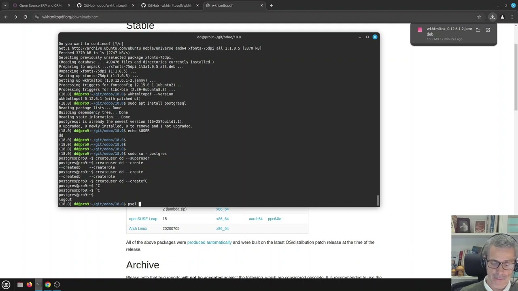Viewport: 518px width, 291px height.
Task: Click the 'Stable' heading
Action: 140,26
